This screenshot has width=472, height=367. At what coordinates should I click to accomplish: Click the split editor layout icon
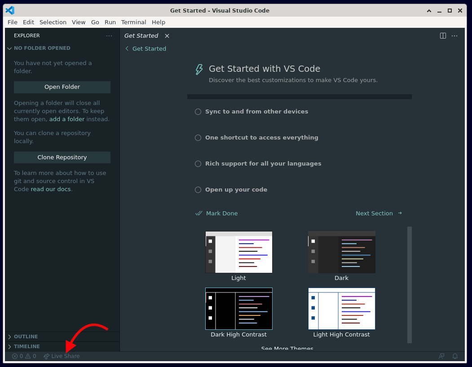coord(443,36)
